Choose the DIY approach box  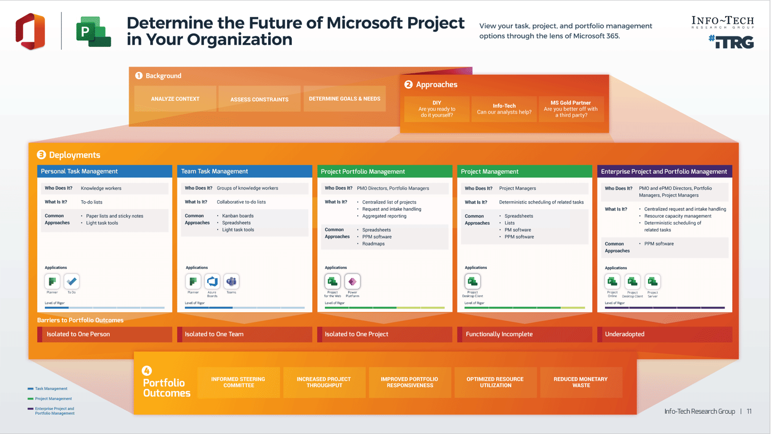pyautogui.click(x=437, y=109)
